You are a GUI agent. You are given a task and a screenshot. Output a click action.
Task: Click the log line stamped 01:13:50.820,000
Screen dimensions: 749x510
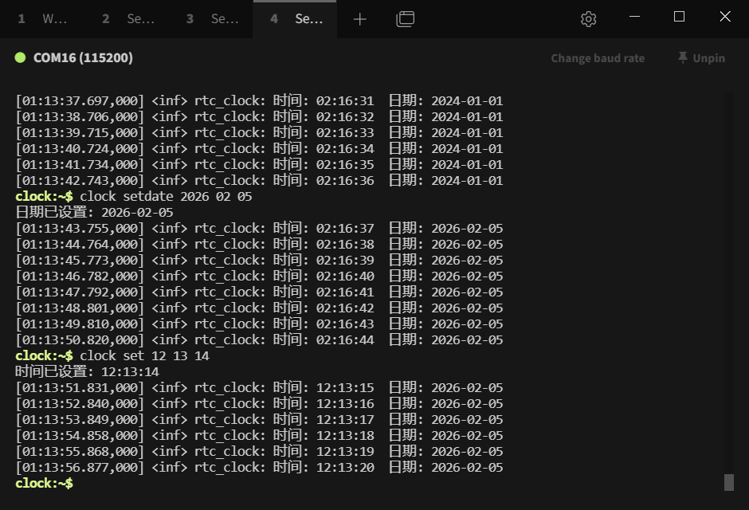coord(259,340)
